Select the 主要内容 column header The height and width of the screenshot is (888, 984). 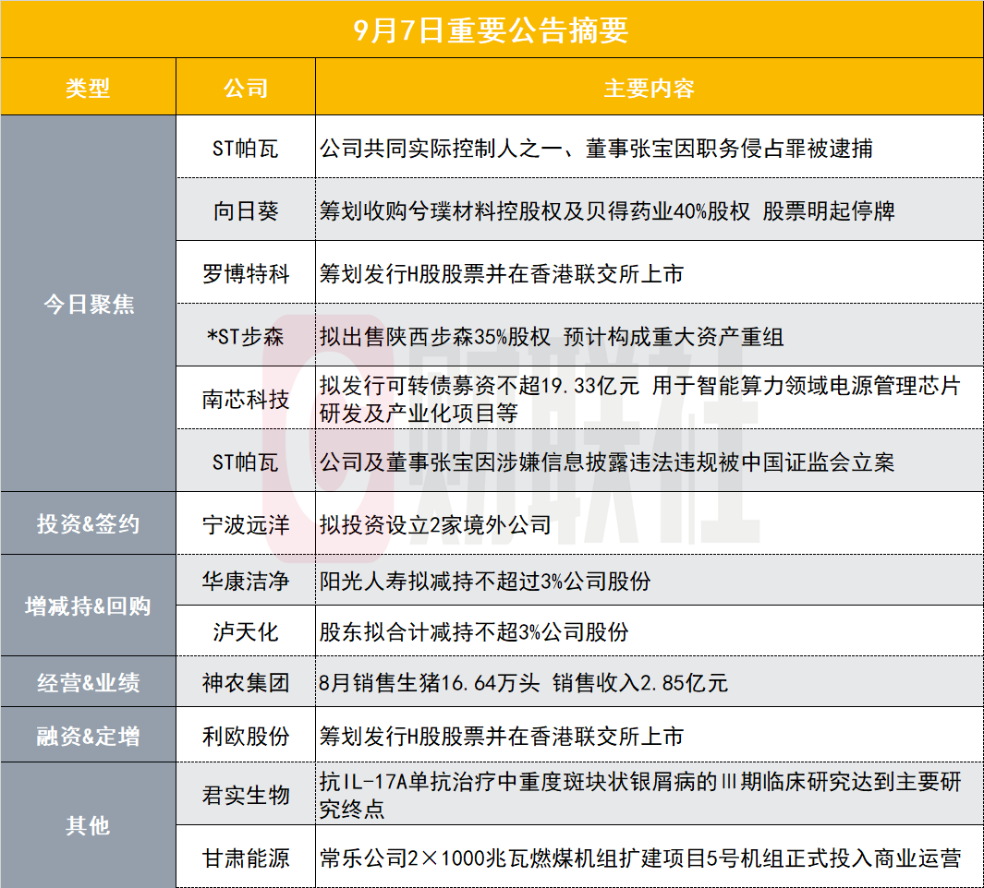(x=650, y=88)
